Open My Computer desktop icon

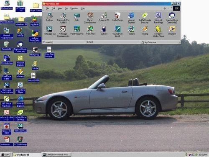tap(7, 5)
